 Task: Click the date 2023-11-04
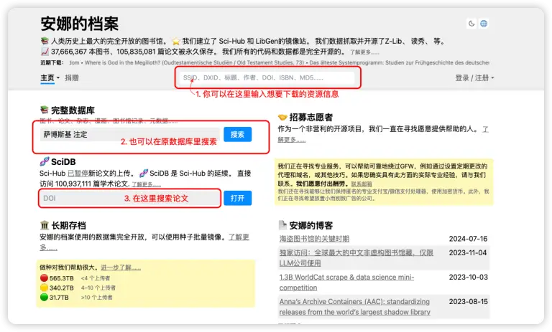click(x=468, y=252)
